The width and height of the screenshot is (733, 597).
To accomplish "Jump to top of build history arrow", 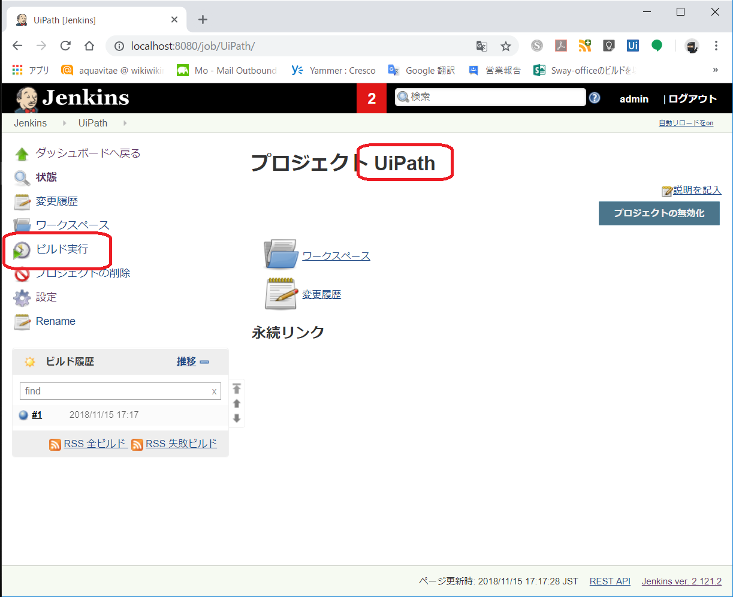I will click(x=237, y=388).
